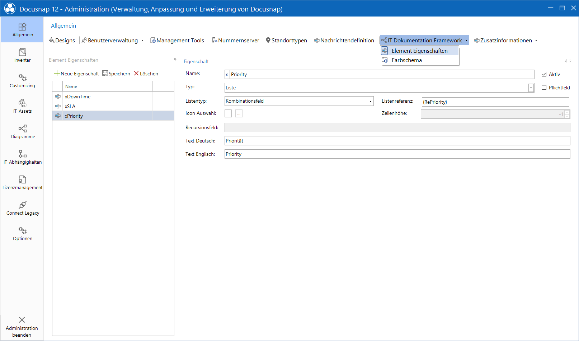Click Administration beenden to exit
This screenshot has height=341, width=579.
point(22,327)
